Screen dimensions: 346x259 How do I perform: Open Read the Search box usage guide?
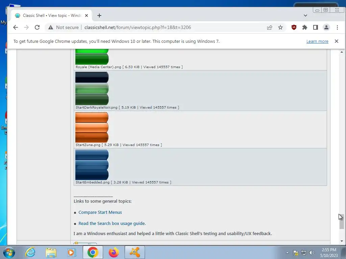[x=112, y=223]
